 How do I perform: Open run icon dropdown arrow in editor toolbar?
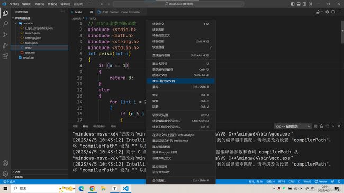[322, 12]
